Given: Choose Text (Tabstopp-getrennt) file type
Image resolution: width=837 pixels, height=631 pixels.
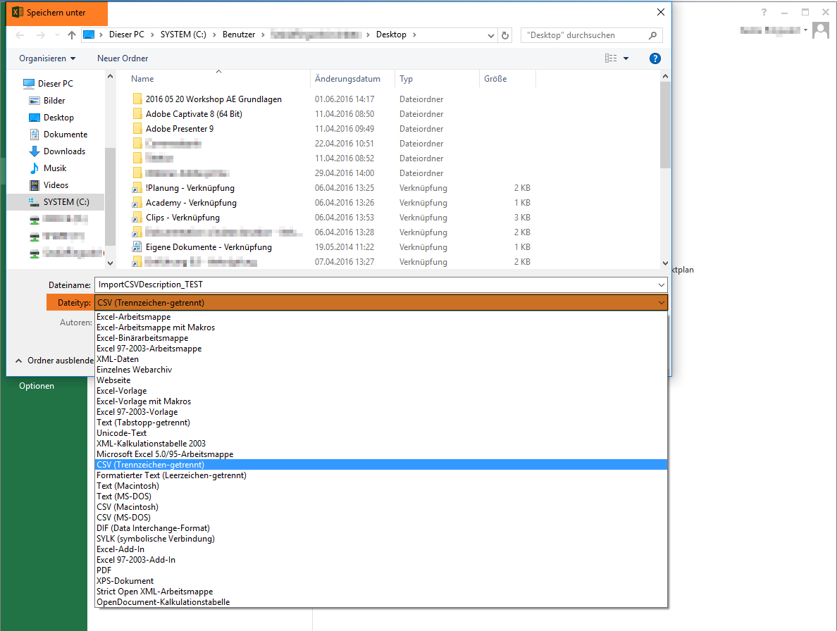Looking at the screenshot, I should 381,423.
